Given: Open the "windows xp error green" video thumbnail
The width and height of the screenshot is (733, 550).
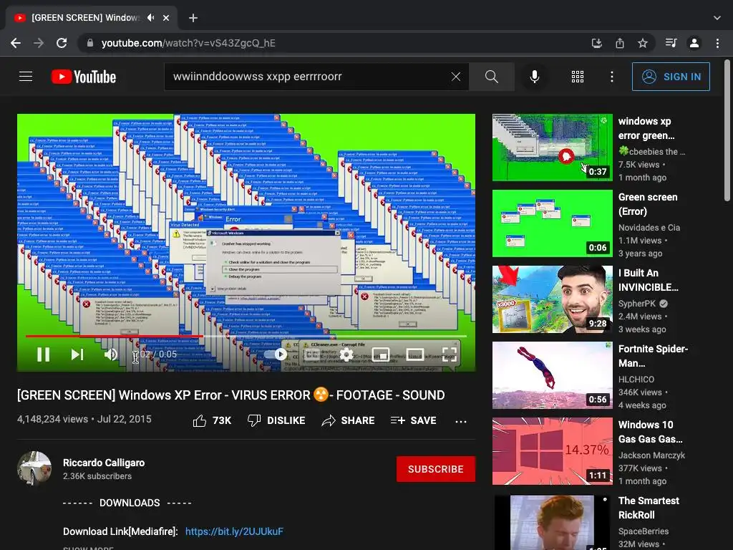Looking at the screenshot, I should pyautogui.click(x=553, y=148).
